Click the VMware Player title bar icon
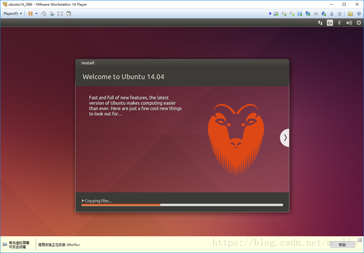This screenshot has width=364, height=253. point(5,4)
